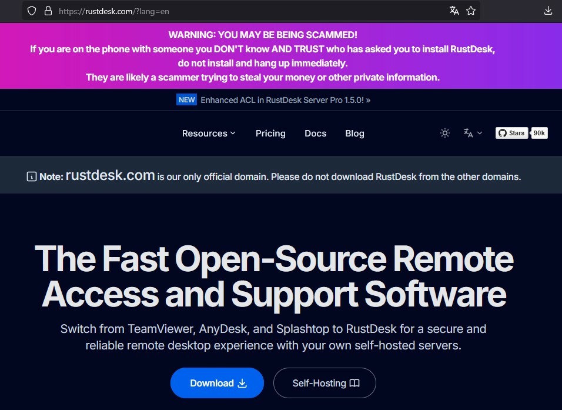The width and height of the screenshot is (562, 410).
Task: Open the Docs menu item
Action: click(x=316, y=134)
